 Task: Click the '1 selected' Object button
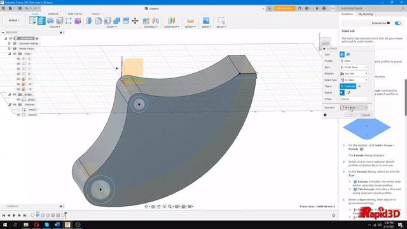pos(348,87)
